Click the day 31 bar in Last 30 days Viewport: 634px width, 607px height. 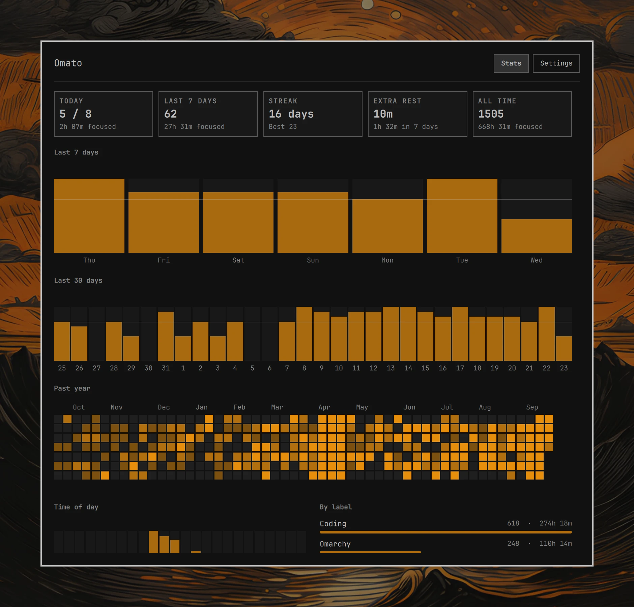coord(166,336)
